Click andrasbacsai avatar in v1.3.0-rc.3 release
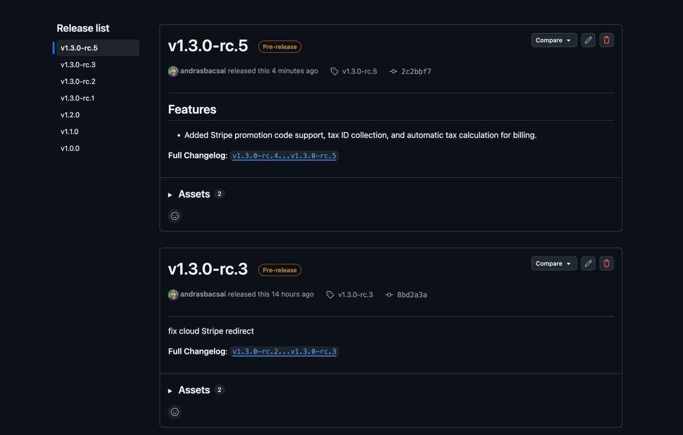 tap(173, 295)
